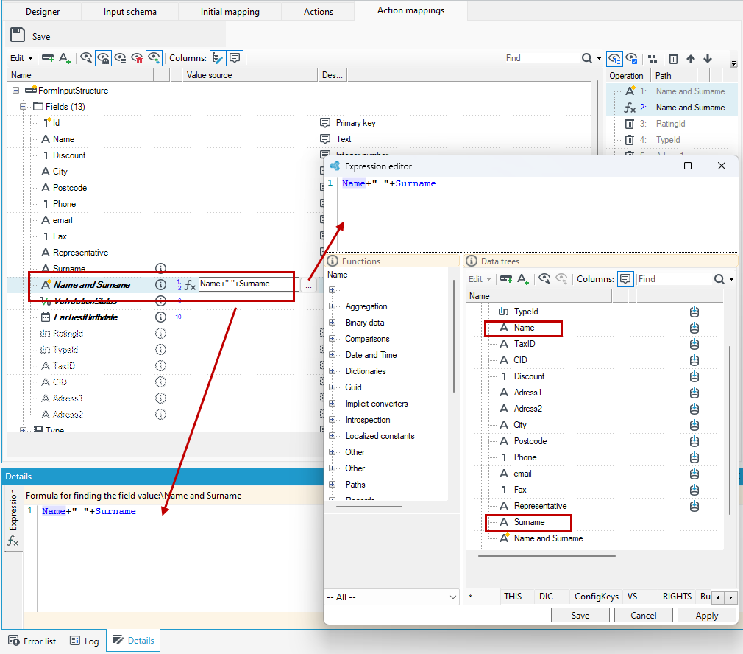743x654 pixels.
Task: Collapse the FormInputStructure tree node
Action: pos(15,90)
